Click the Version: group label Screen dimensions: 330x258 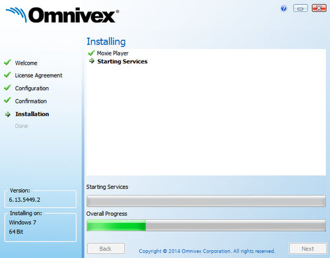point(20,191)
